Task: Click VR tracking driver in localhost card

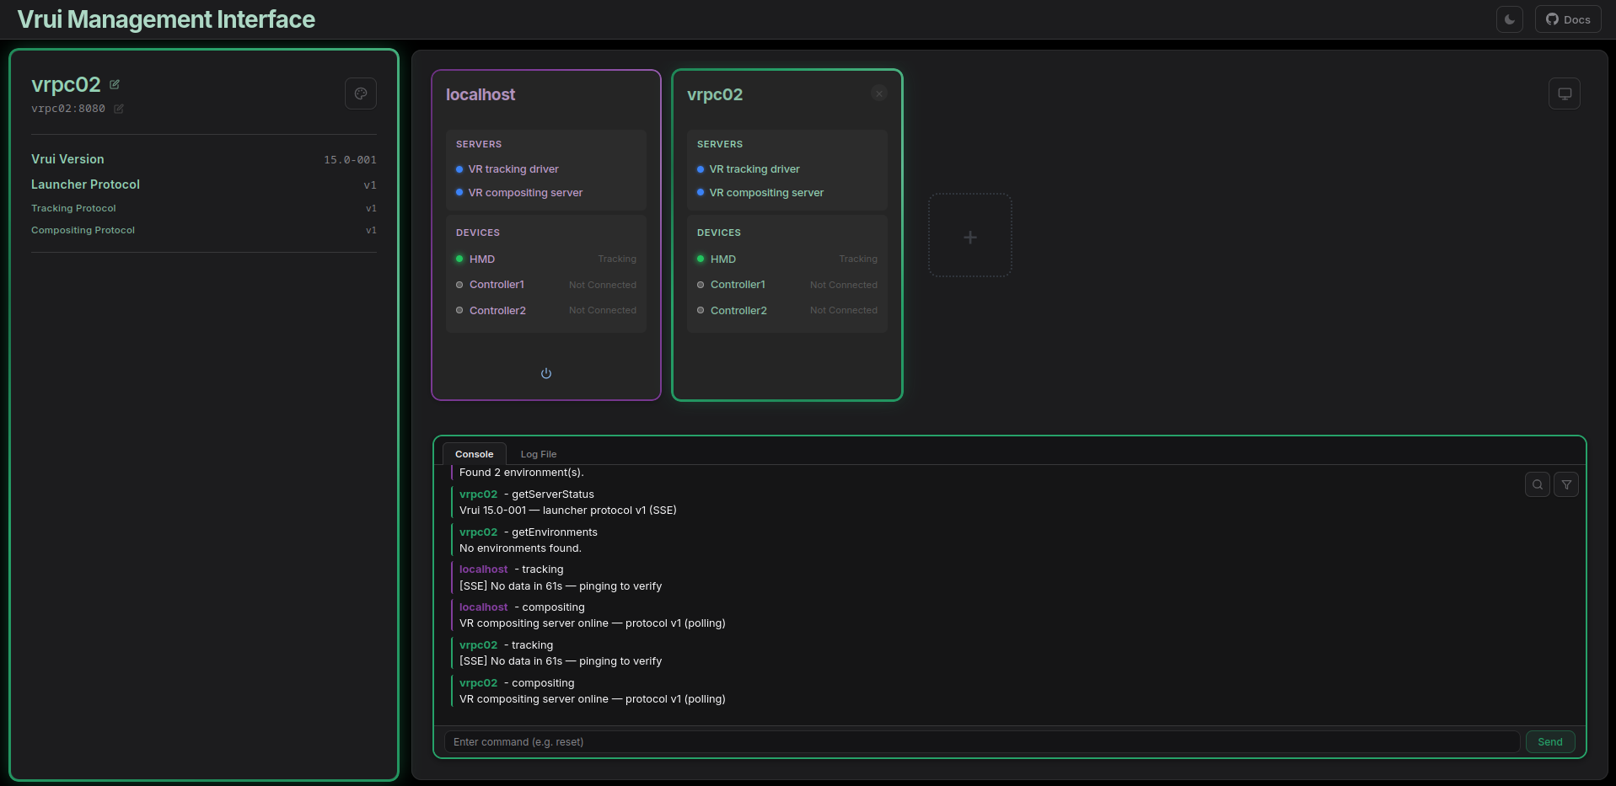Action: point(513,169)
